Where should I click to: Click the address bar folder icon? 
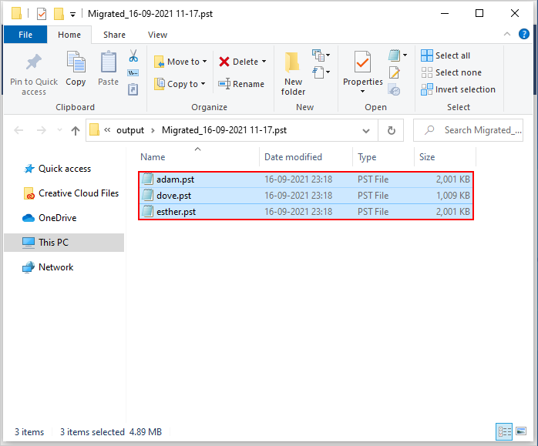pyautogui.click(x=94, y=130)
